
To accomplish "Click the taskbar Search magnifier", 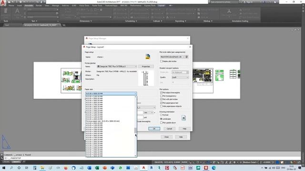I will point(11,168).
